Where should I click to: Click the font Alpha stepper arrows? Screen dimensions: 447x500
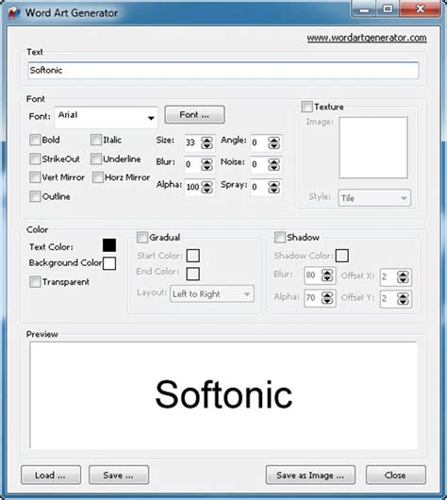(207, 187)
